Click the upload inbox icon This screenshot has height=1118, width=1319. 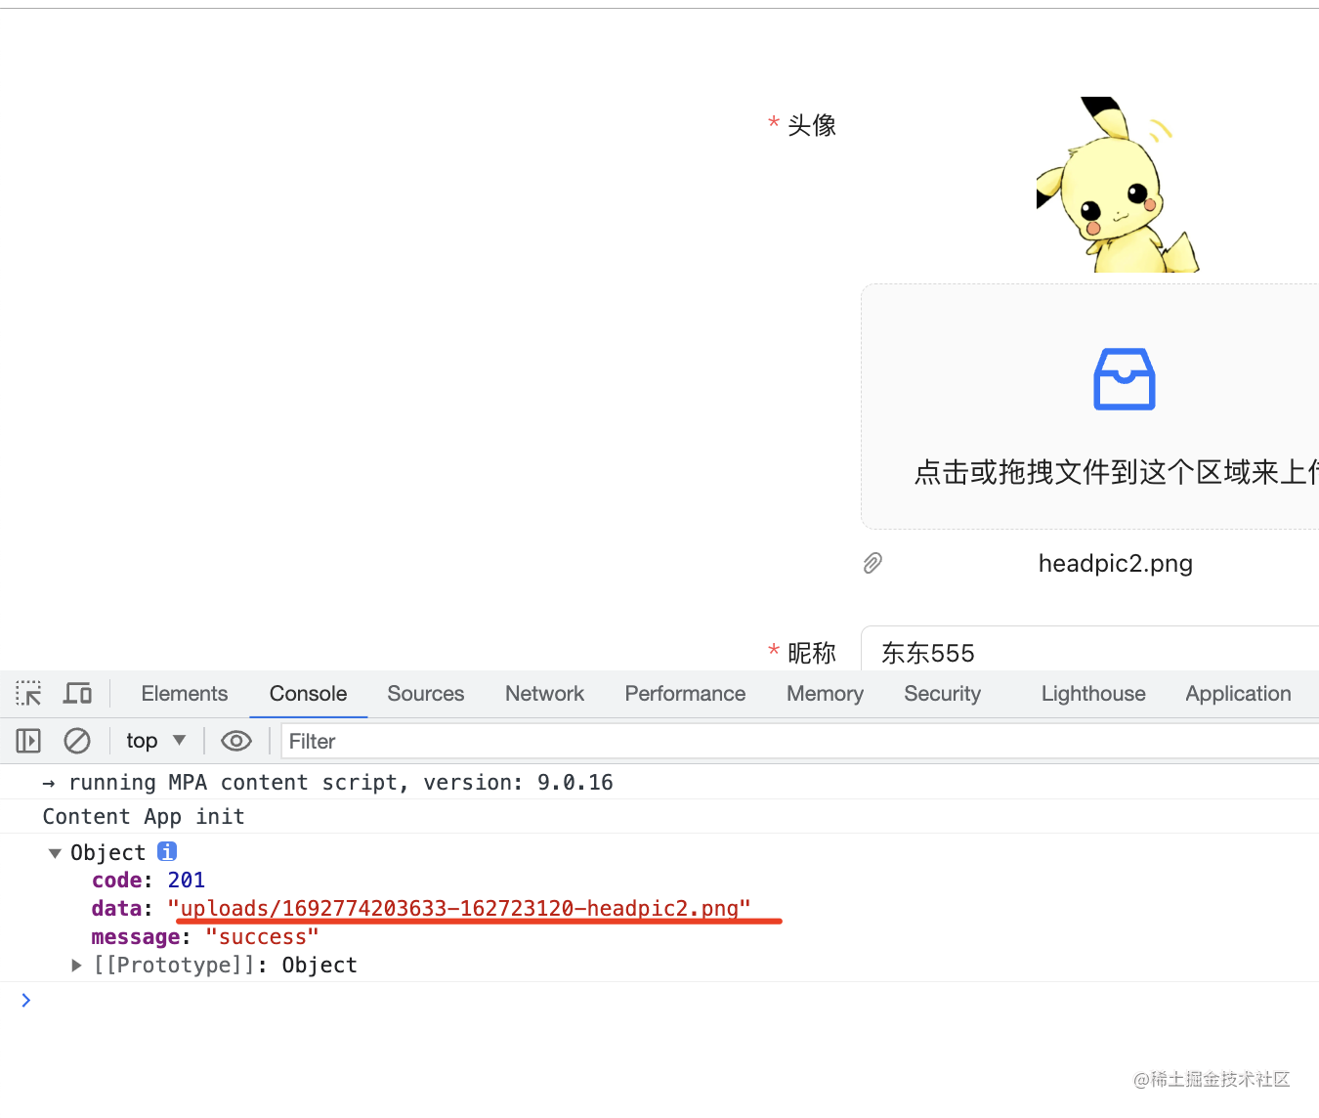coord(1124,379)
